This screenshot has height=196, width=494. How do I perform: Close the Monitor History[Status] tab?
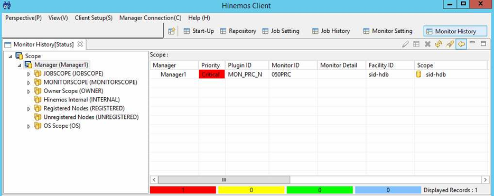point(80,44)
